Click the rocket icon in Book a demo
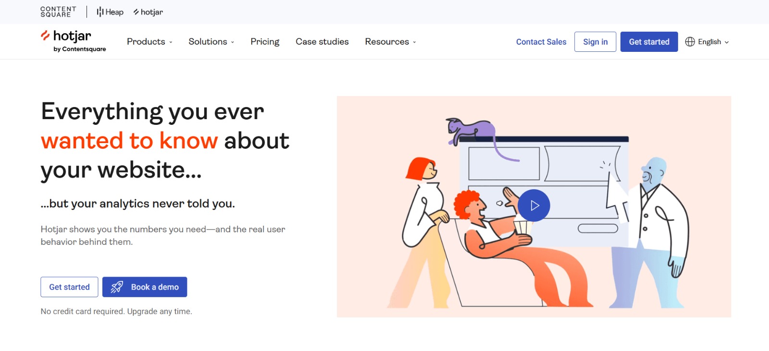The width and height of the screenshot is (769, 351). (x=117, y=287)
